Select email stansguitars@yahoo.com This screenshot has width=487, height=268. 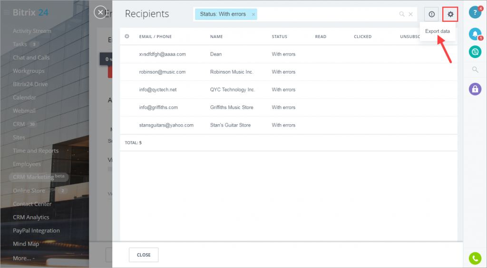pos(166,125)
